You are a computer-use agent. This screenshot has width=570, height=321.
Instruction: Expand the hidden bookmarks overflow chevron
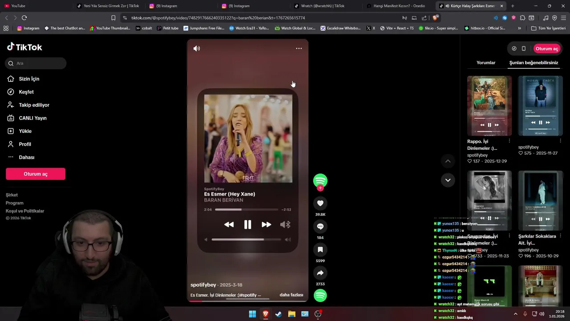point(519,28)
